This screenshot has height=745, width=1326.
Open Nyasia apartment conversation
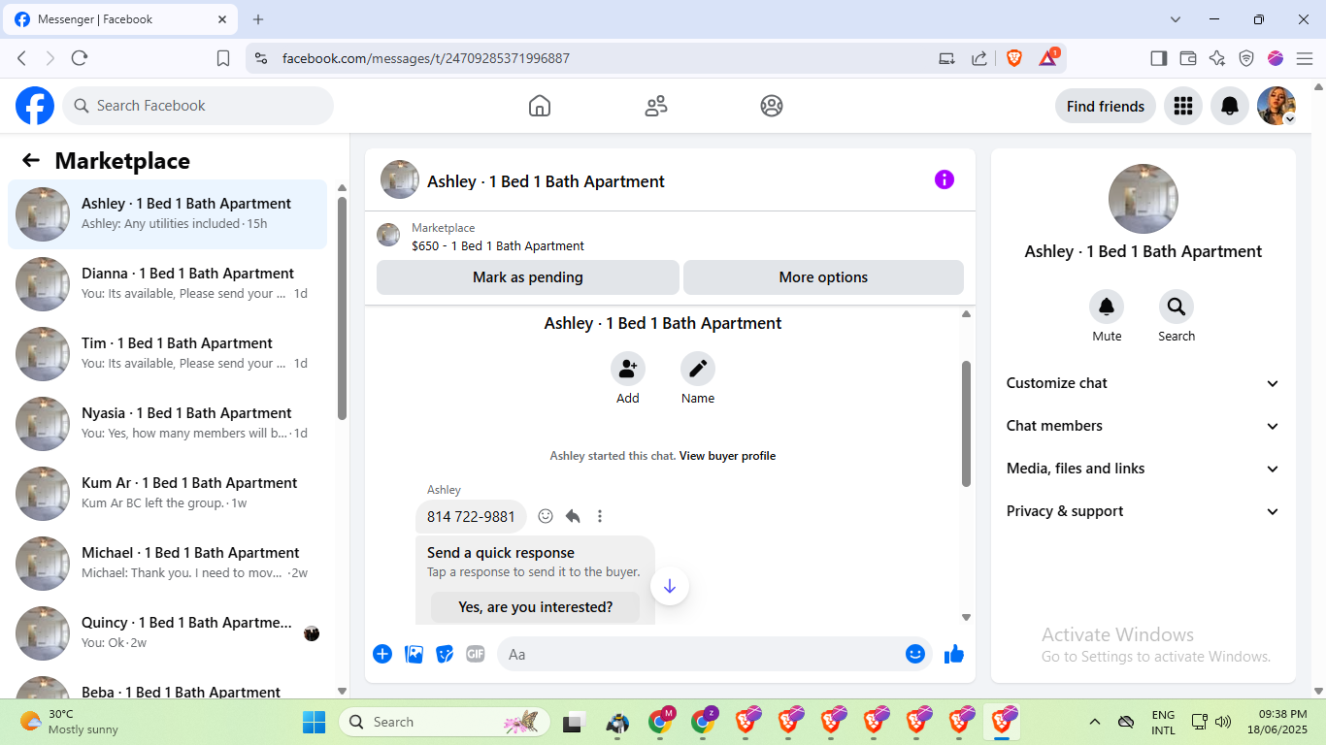(x=167, y=424)
